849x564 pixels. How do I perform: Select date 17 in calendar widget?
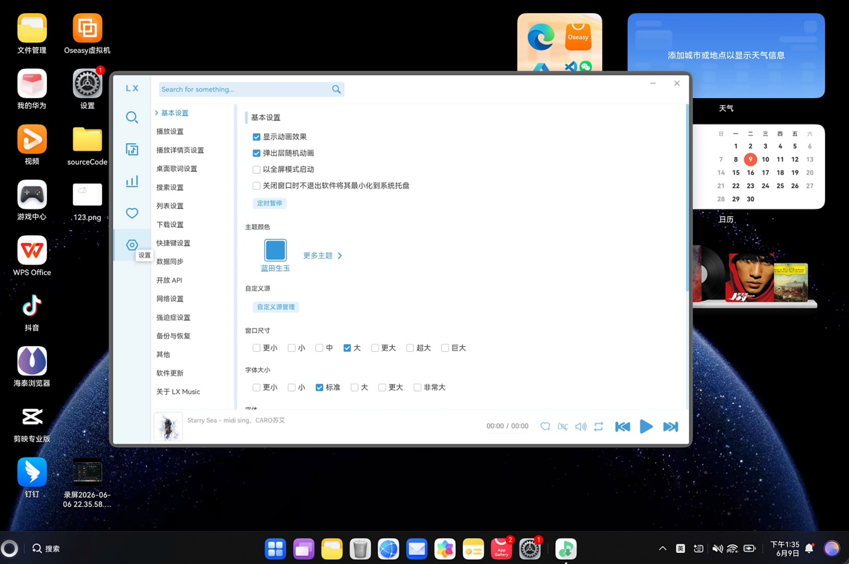click(765, 173)
